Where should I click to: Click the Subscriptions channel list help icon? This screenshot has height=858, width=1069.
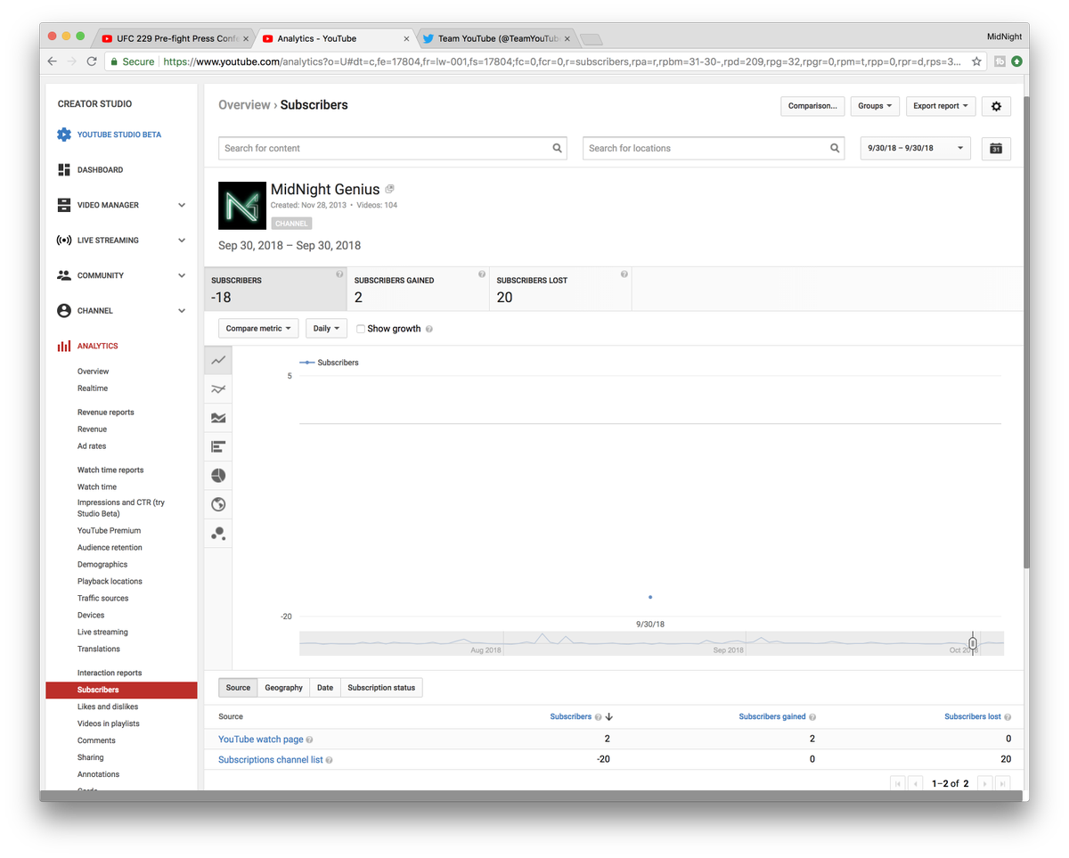tap(330, 760)
